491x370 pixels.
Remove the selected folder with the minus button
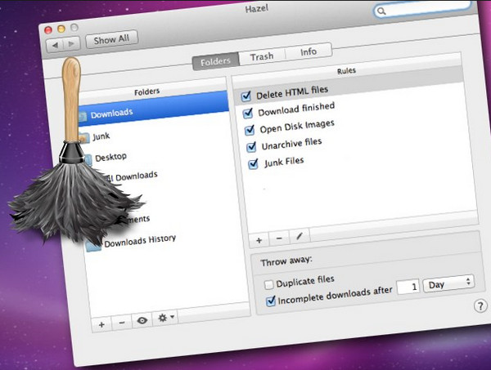(121, 322)
